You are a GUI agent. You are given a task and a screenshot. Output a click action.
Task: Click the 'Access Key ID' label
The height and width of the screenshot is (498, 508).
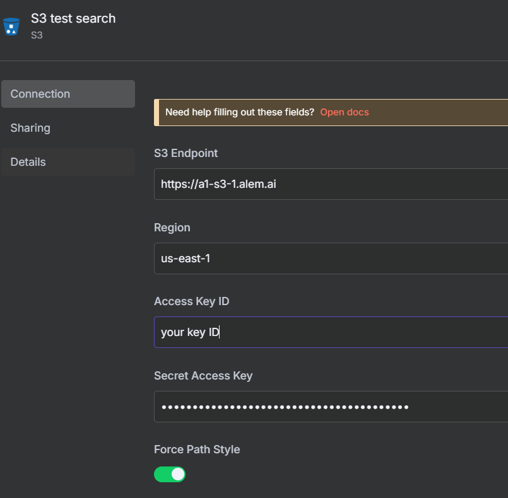click(191, 301)
